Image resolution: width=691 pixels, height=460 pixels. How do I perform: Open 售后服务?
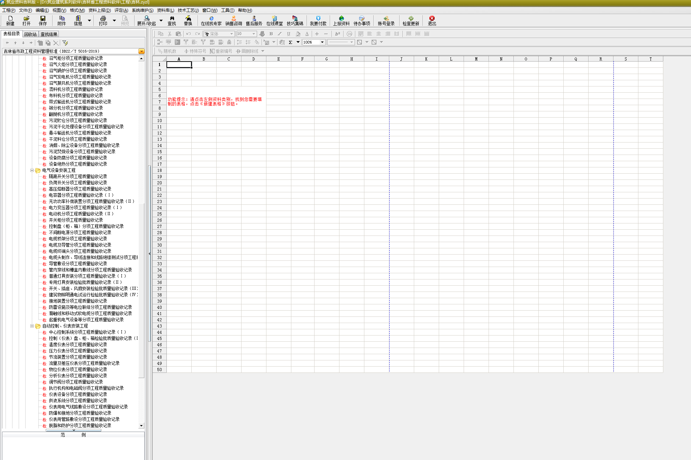[x=254, y=21]
